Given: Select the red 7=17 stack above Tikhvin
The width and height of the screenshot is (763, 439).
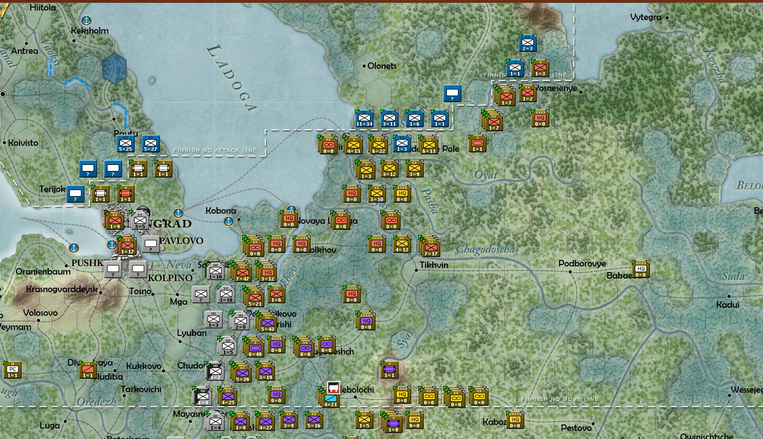Looking at the screenshot, I should tap(430, 246).
